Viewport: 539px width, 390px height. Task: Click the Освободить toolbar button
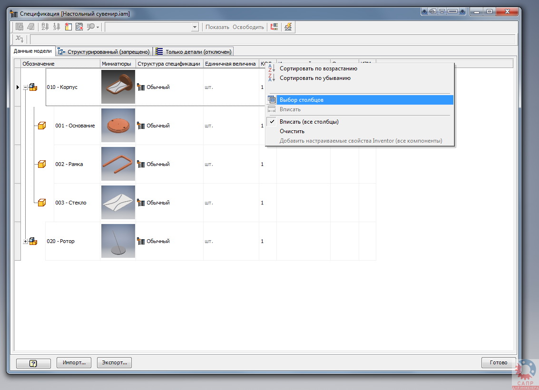(x=248, y=27)
